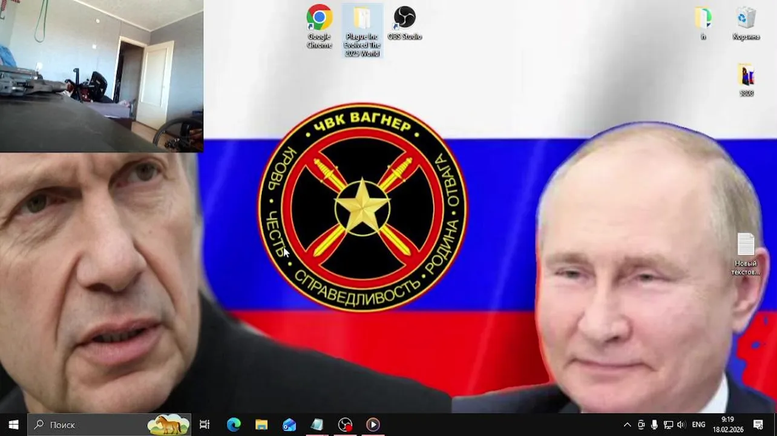Click the microphone tray icon
Screen dimensions: 777x436
point(654,424)
